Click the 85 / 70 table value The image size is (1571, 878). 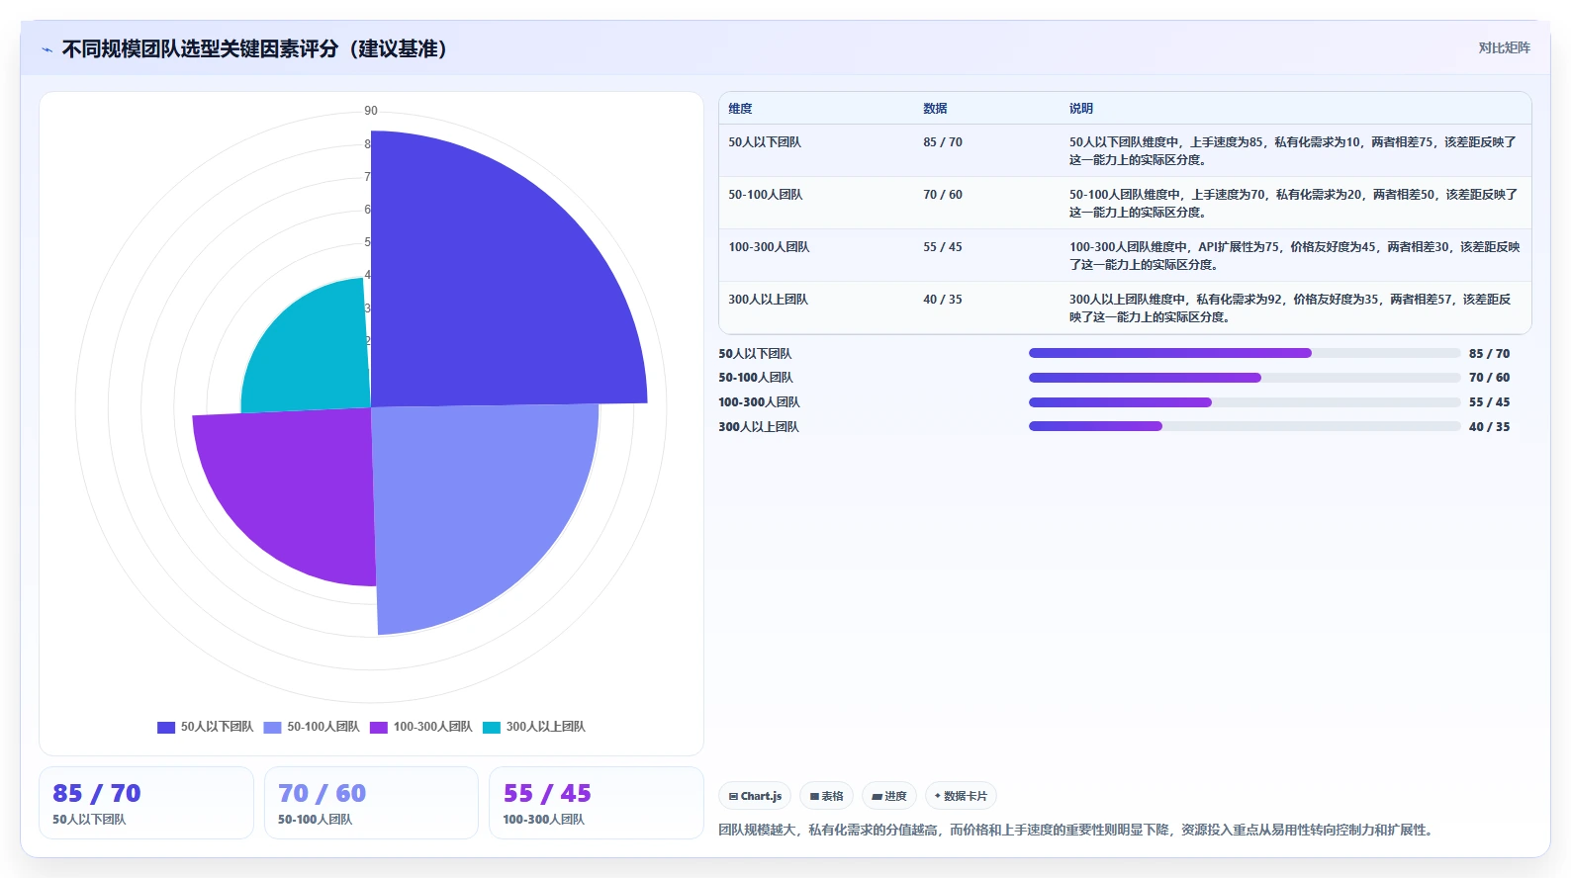(x=943, y=142)
